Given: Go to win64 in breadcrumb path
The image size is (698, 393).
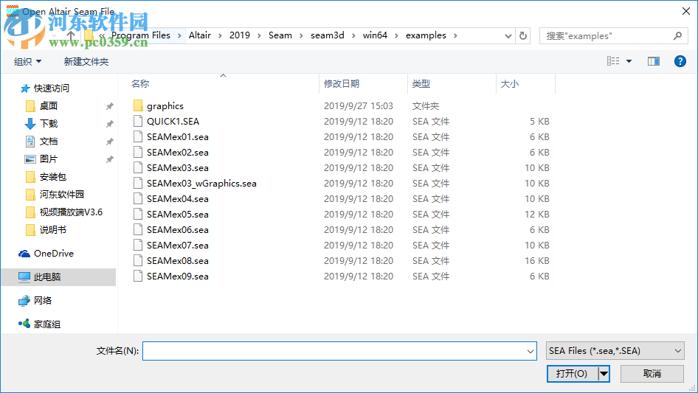Looking at the screenshot, I should point(375,35).
